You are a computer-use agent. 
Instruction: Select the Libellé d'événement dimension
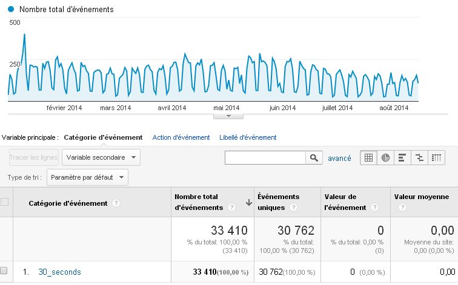pos(248,137)
